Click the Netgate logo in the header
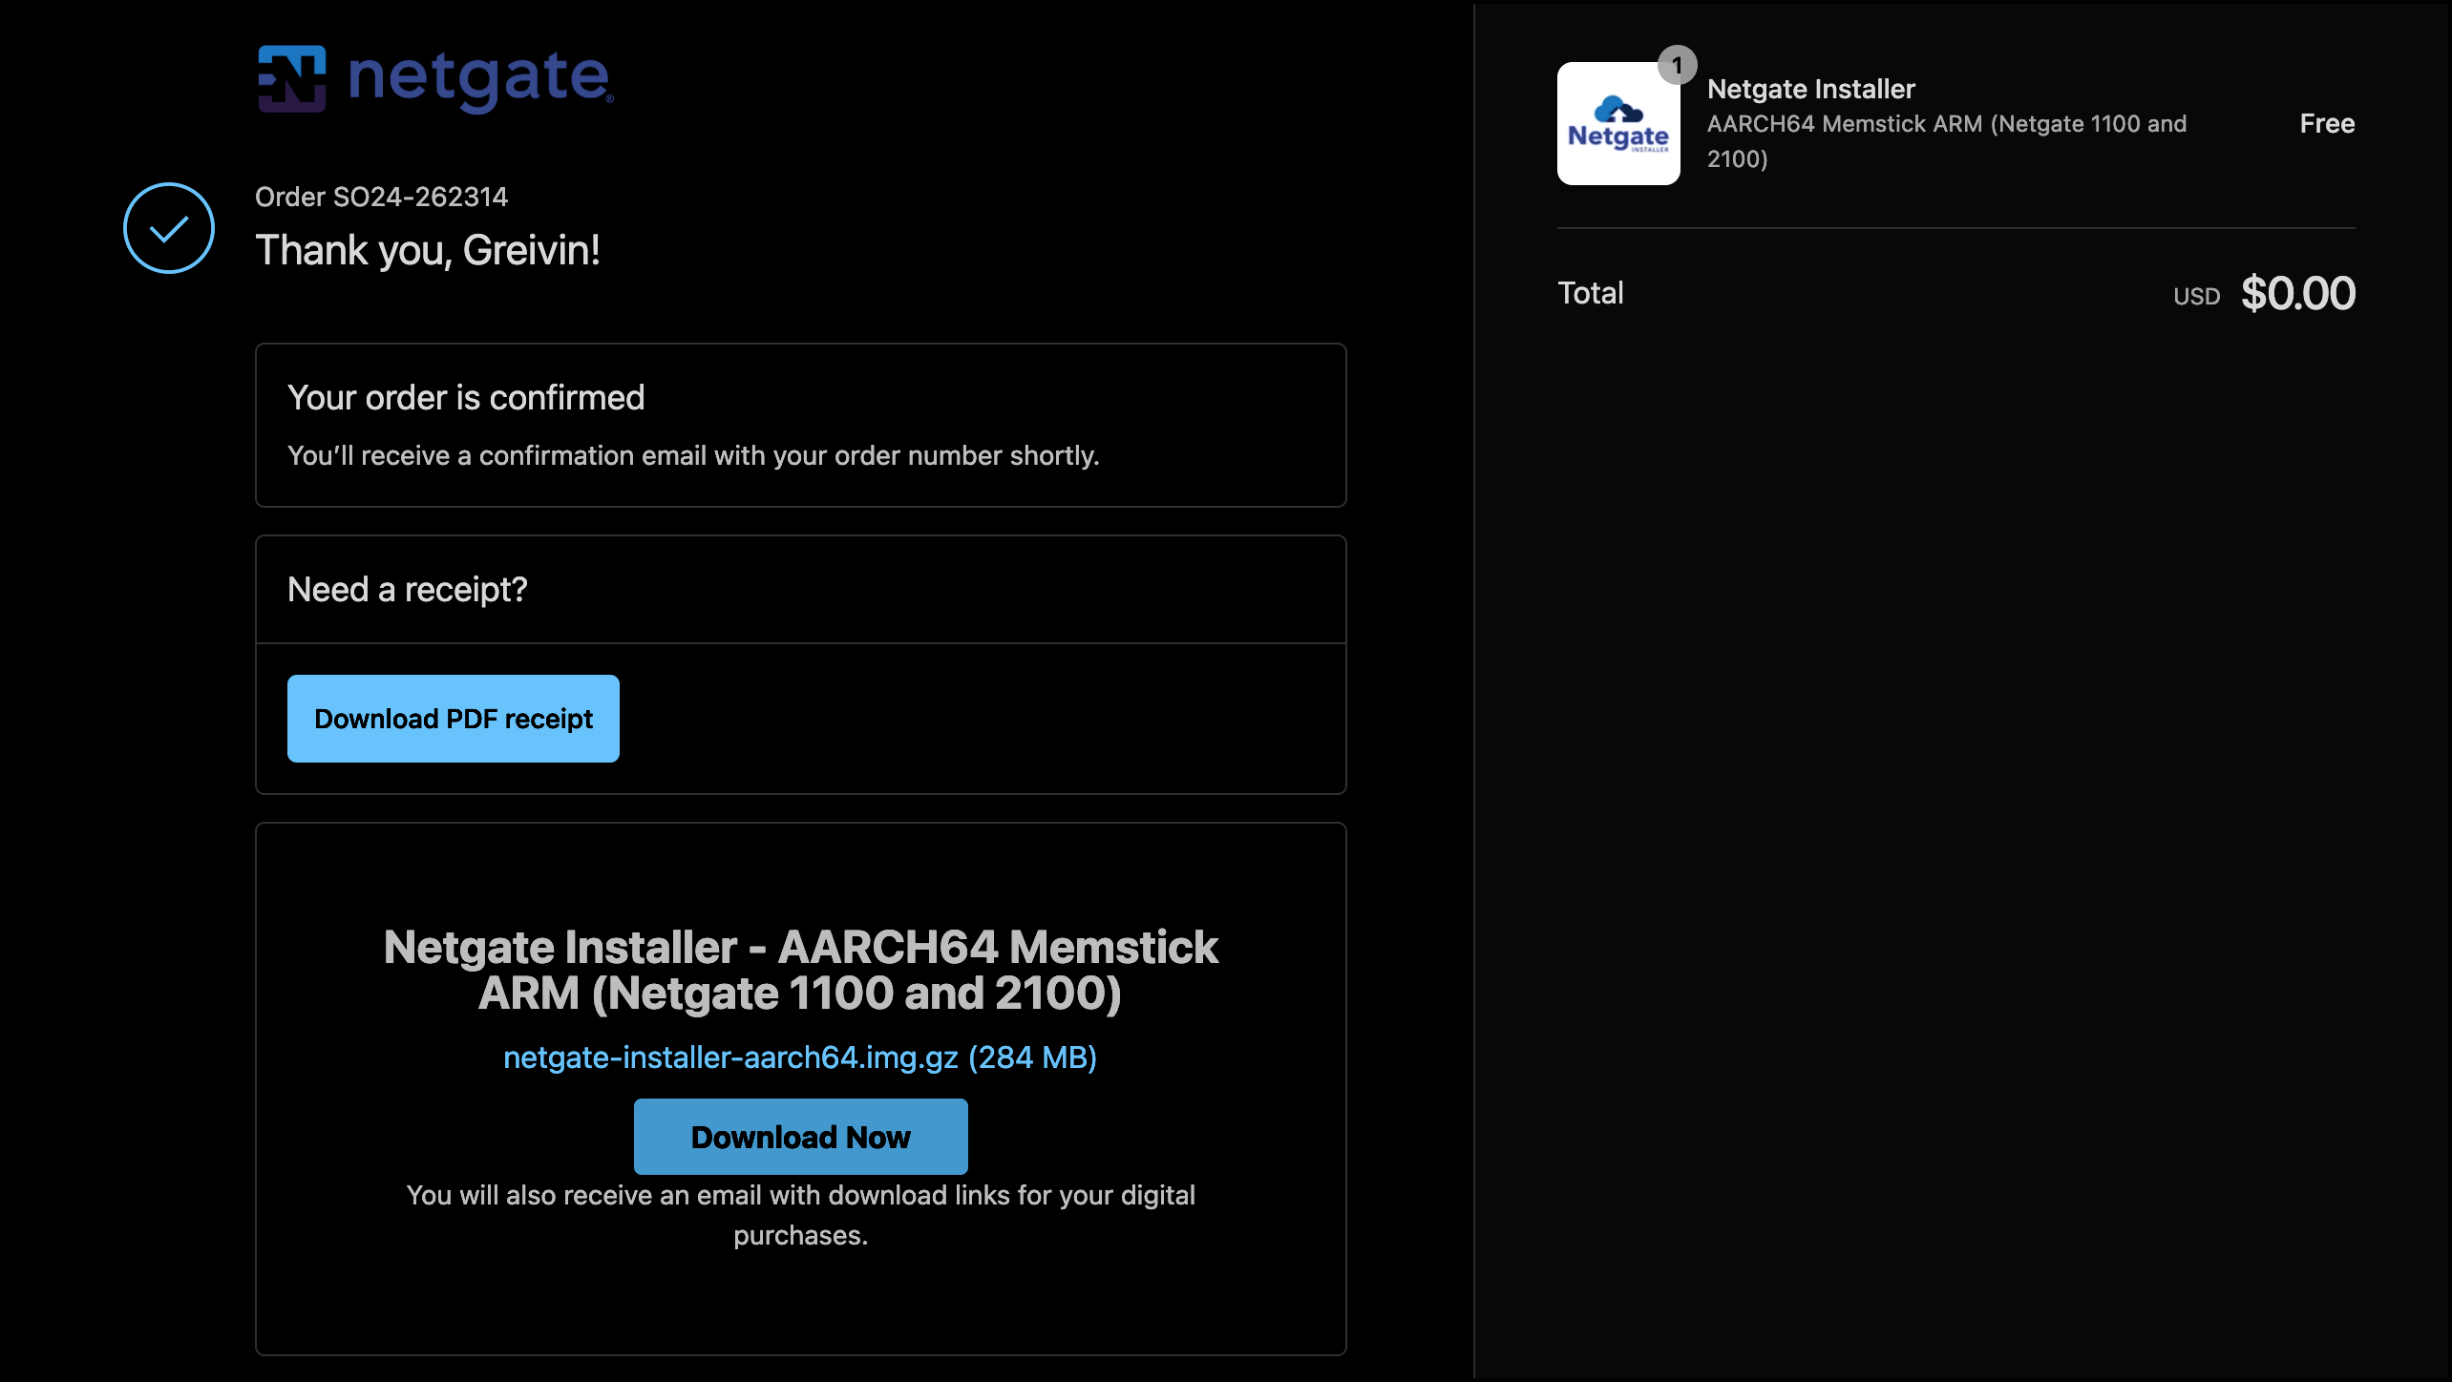Image resolution: width=2452 pixels, height=1382 pixels. pos(435,79)
